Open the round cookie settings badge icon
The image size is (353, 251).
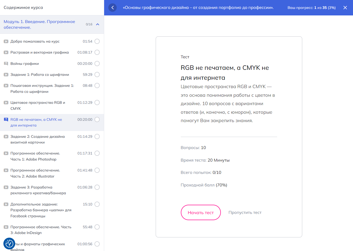[9, 243]
